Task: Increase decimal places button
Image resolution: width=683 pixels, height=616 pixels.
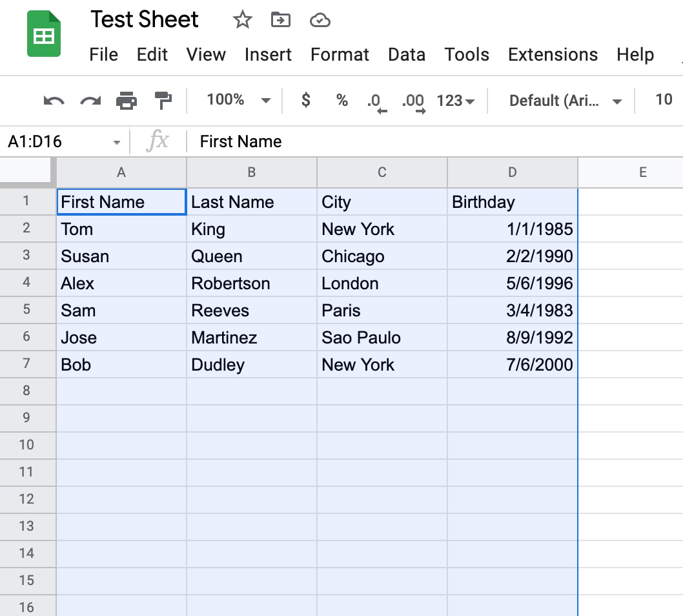Action: click(x=413, y=103)
